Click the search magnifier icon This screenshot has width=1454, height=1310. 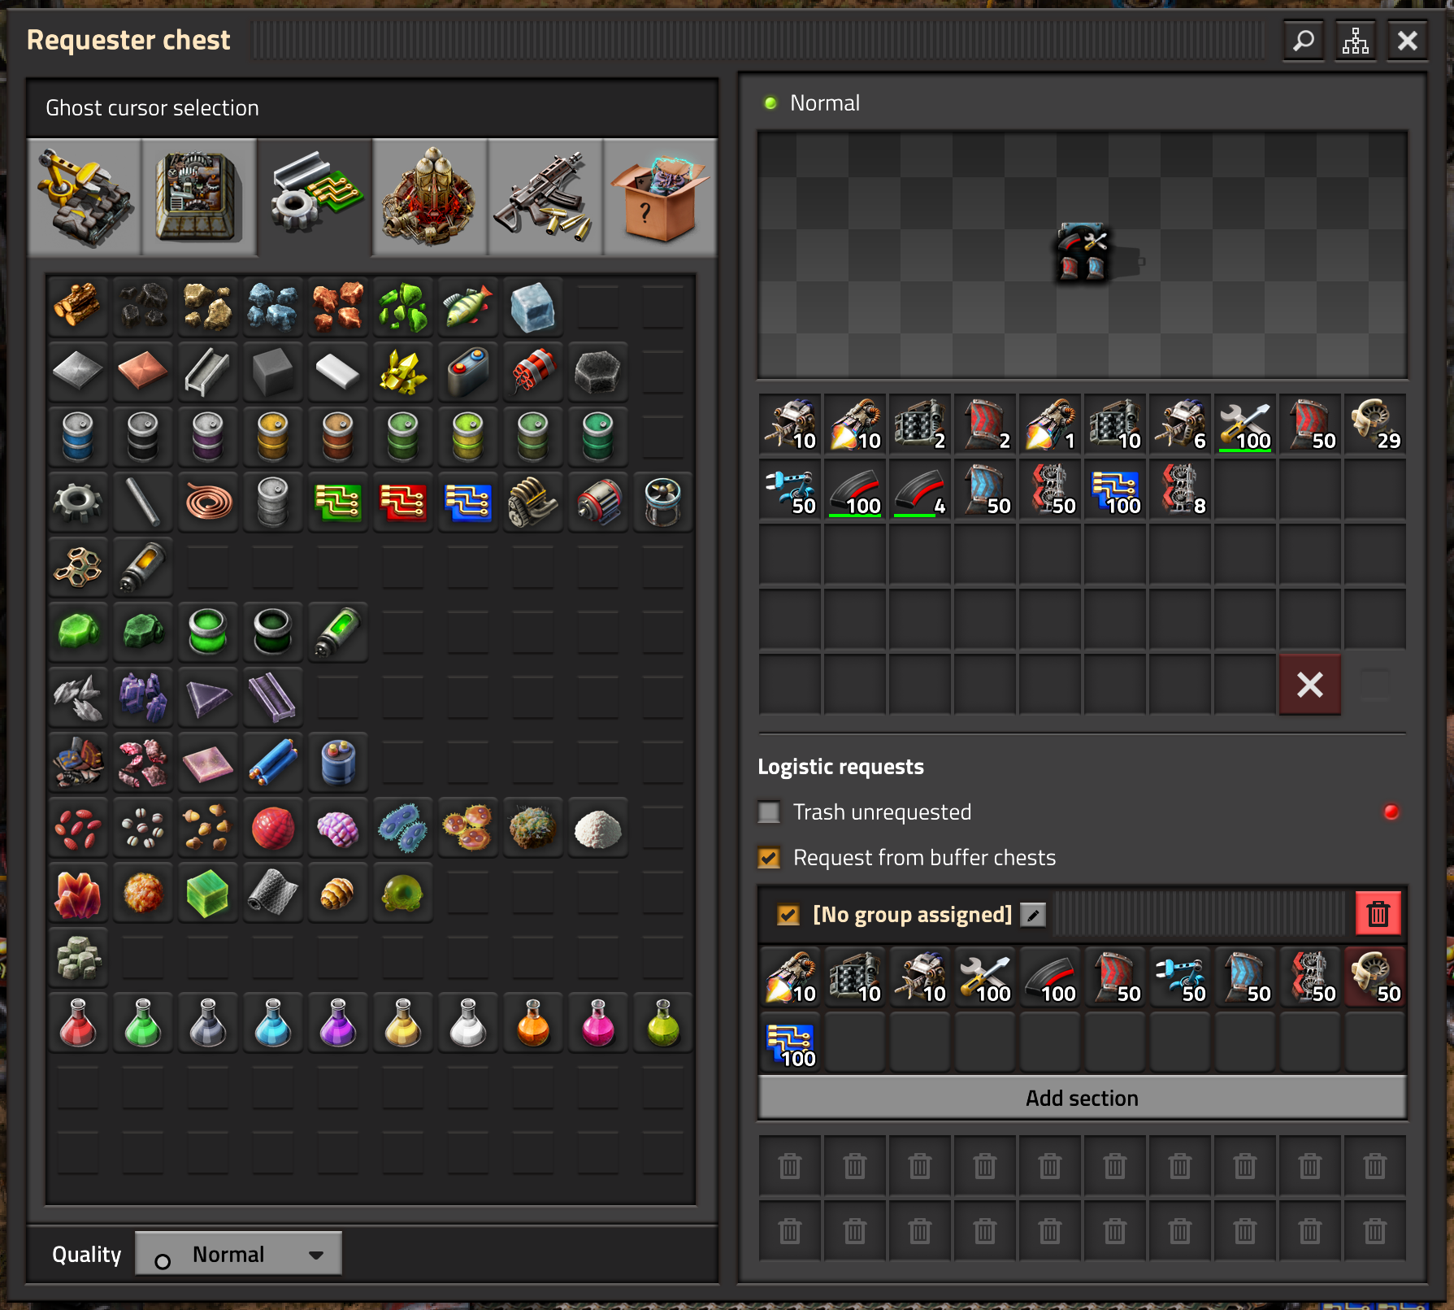tap(1304, 40)
